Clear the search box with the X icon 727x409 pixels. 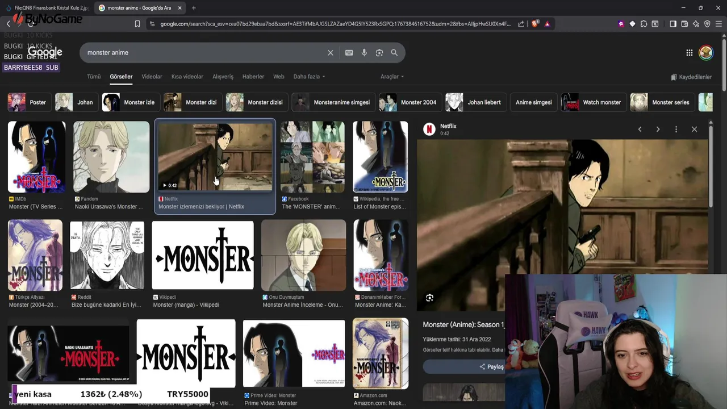pyautogui.click(x=331, y=53)
